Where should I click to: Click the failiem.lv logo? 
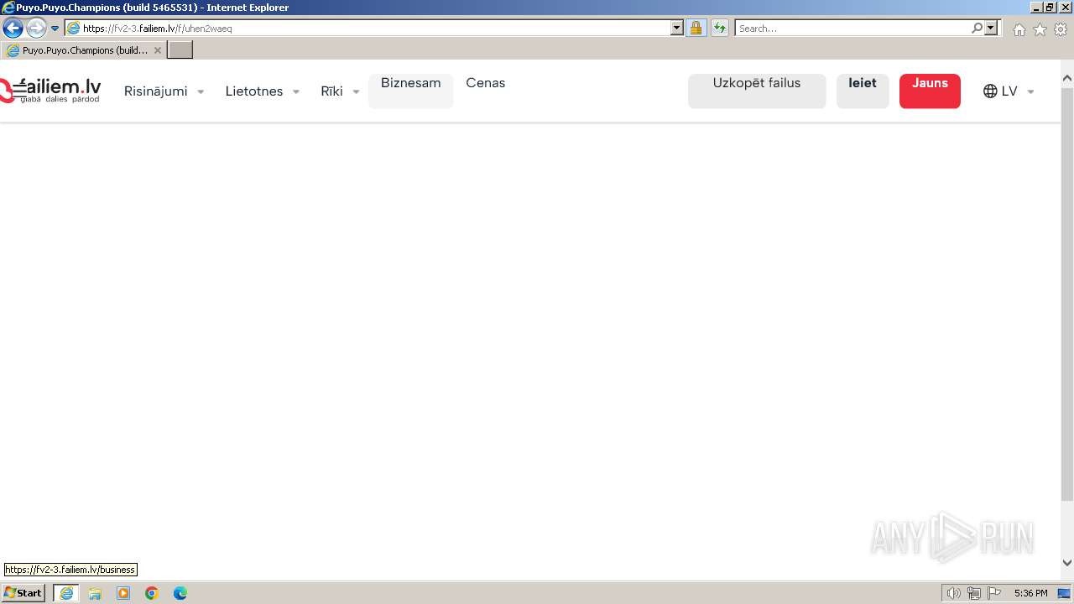click(x=50, y=91)
